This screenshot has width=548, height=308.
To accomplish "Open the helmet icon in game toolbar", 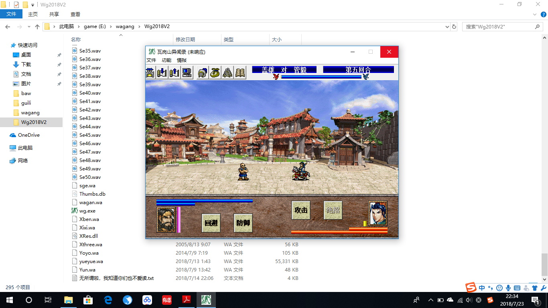I will pos(203,73).
